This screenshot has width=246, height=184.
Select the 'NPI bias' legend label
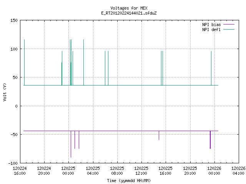coord(211,25)
